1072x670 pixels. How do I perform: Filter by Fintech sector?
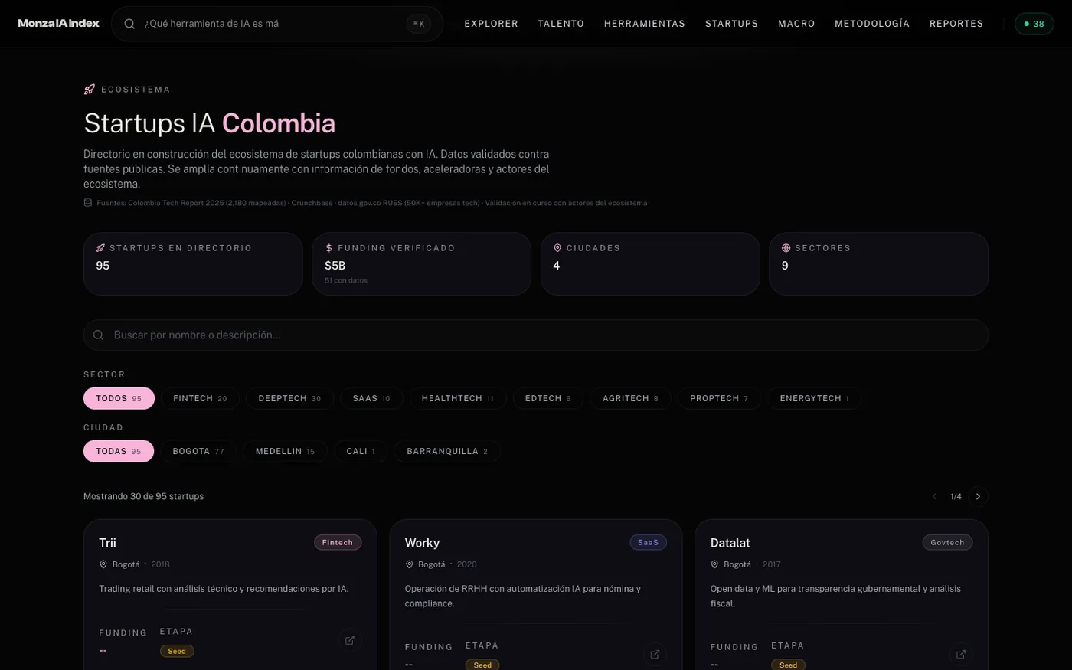(x=200, y=398)
